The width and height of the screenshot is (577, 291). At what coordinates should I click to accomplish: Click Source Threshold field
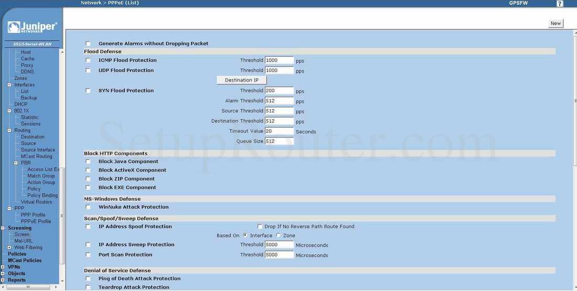[x=279, y=111]
